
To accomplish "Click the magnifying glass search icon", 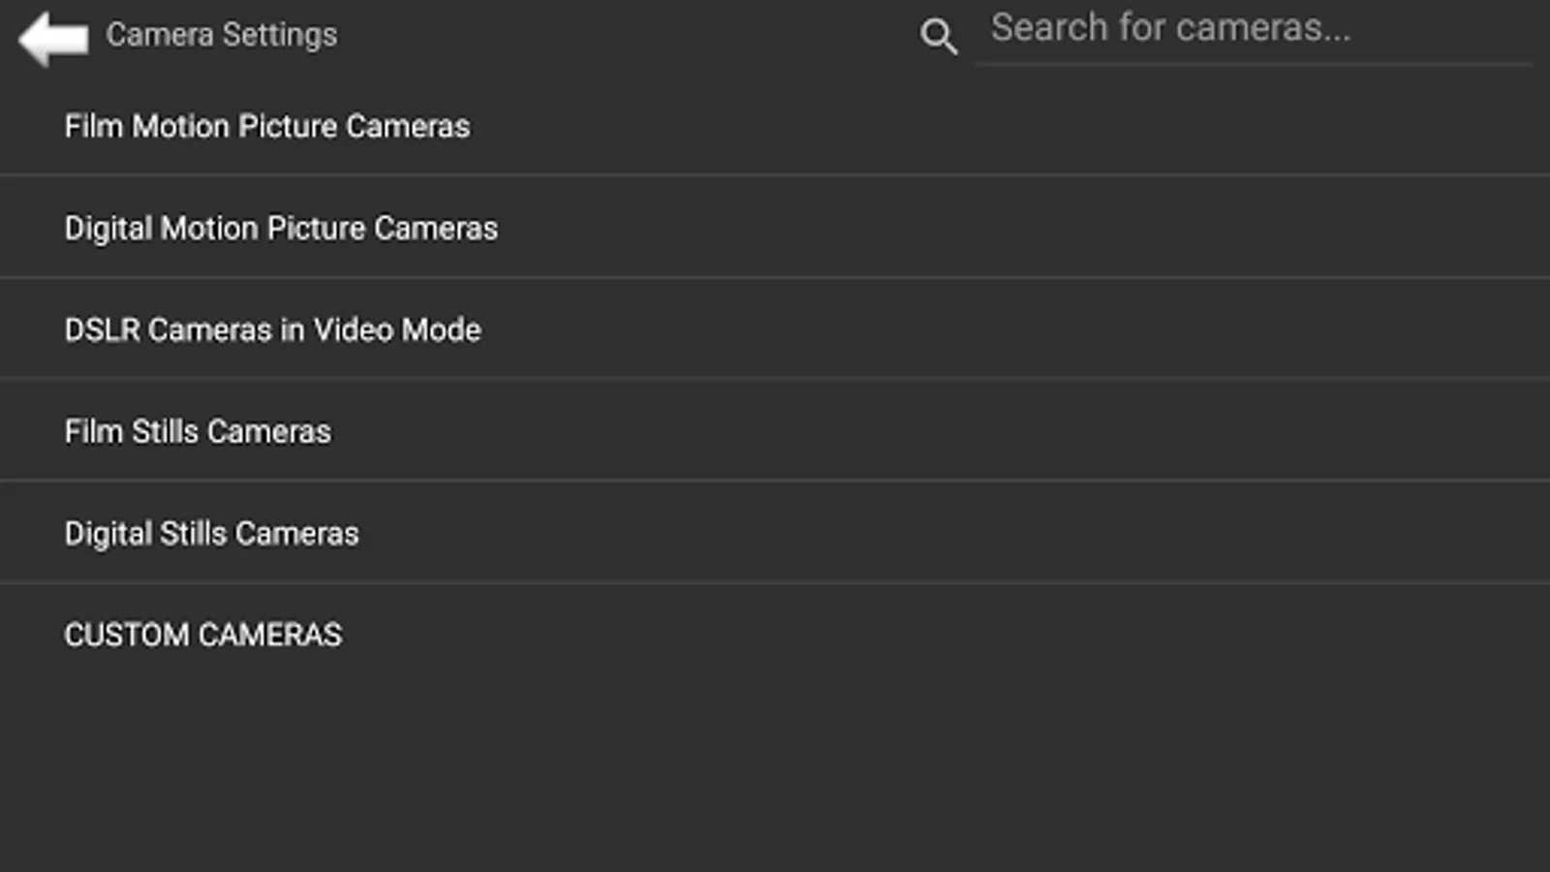I will [938, 37].
